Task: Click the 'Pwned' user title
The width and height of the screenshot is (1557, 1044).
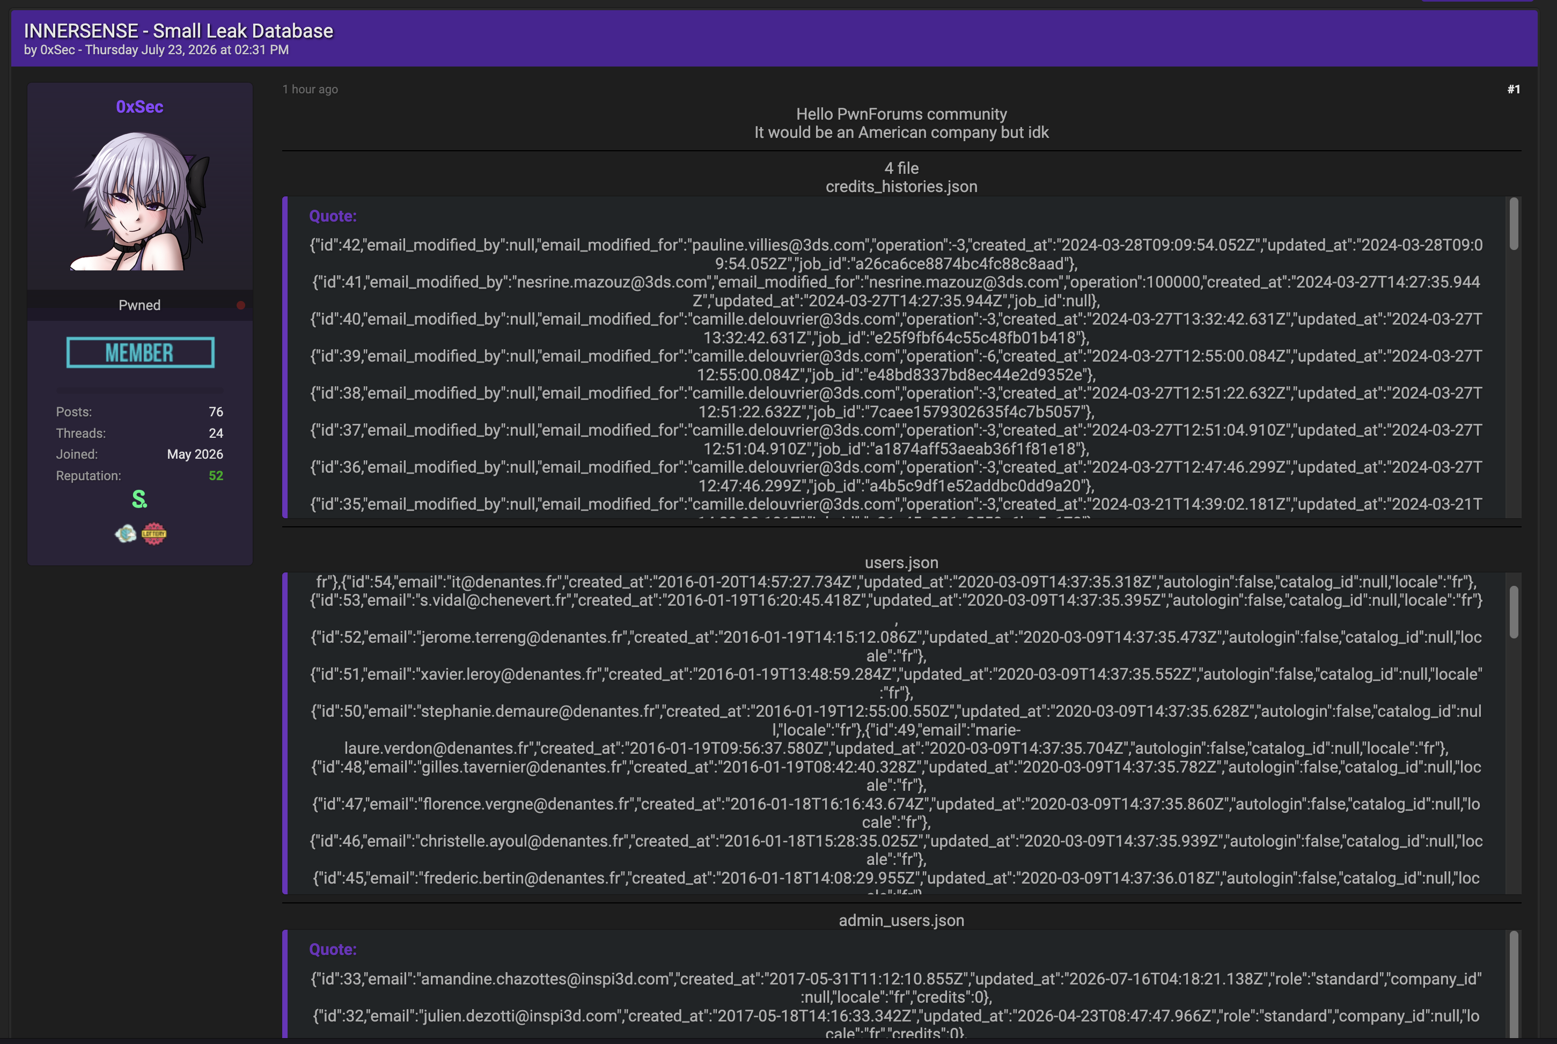Action: click(139, 306)
